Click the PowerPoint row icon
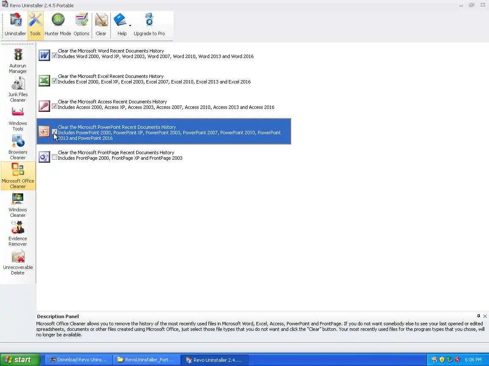Screen dimensions: 489x366 tap(44, 132)
